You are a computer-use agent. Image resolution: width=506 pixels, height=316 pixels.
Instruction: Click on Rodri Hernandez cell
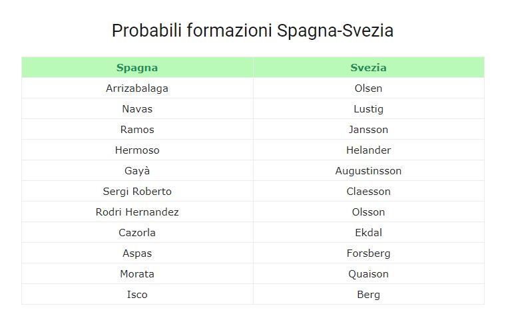click(137, 212)
